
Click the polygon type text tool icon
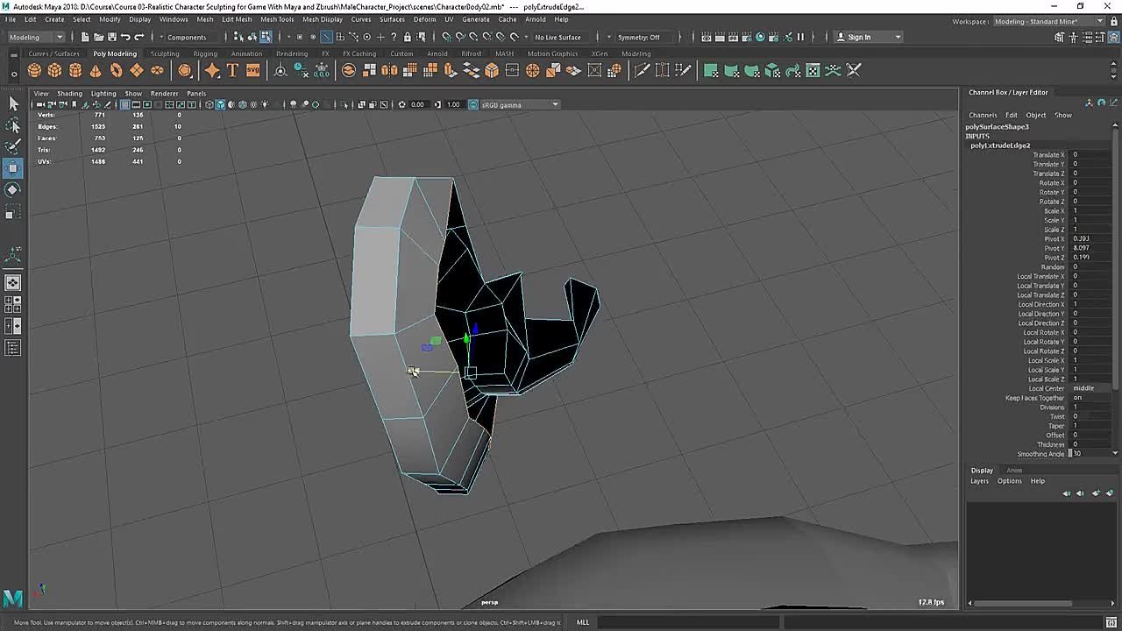(x=232, y=70)
